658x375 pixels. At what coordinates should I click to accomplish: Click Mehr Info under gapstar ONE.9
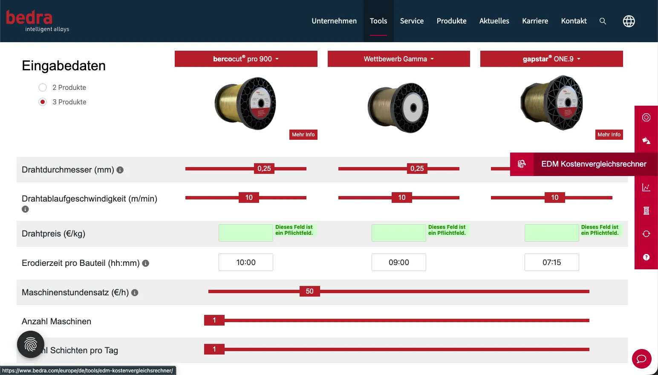[609, 135]
